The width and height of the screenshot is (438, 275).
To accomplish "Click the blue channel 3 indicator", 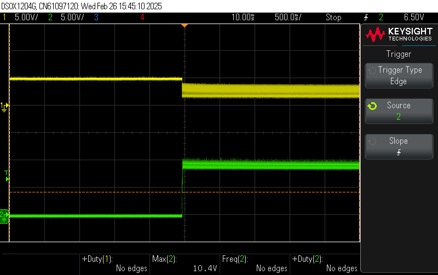I will tap(96, 17).
